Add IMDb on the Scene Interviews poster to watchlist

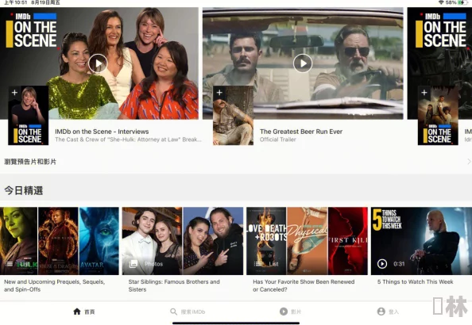pyautogui.click(x=15, y=93)
